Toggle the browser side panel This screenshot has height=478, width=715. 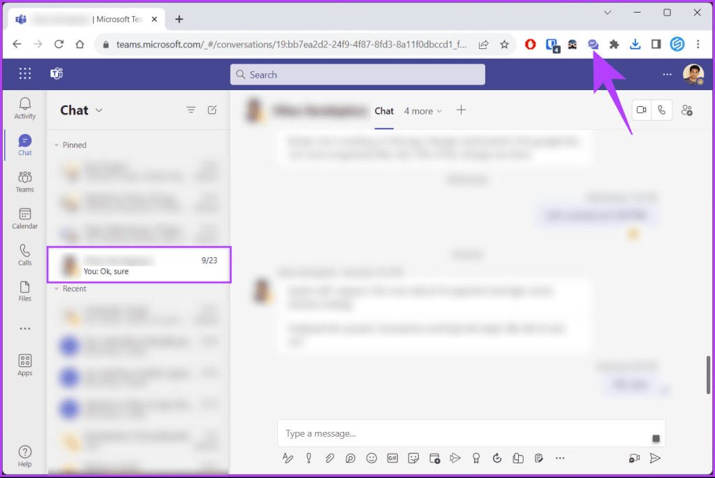tap(656, 44)
